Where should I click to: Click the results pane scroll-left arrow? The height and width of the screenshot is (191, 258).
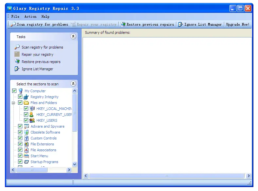(x=86, y=176)
